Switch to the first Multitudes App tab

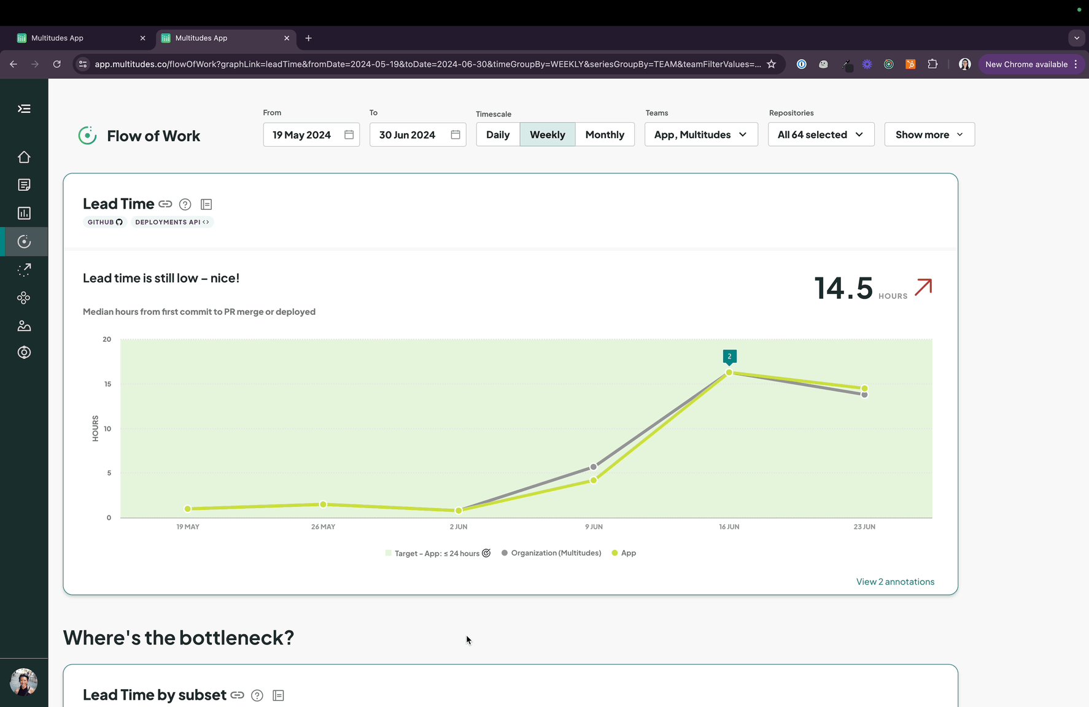point(74,37)
